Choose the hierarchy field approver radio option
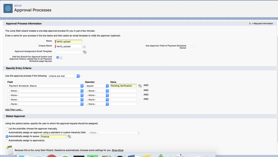Image resolution: width=278 pixels, height=157 pixels. click(x=7, y=133)
